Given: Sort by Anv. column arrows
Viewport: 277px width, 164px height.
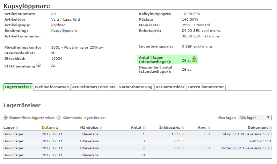Looking at the screenshot, I should [209, 128].
